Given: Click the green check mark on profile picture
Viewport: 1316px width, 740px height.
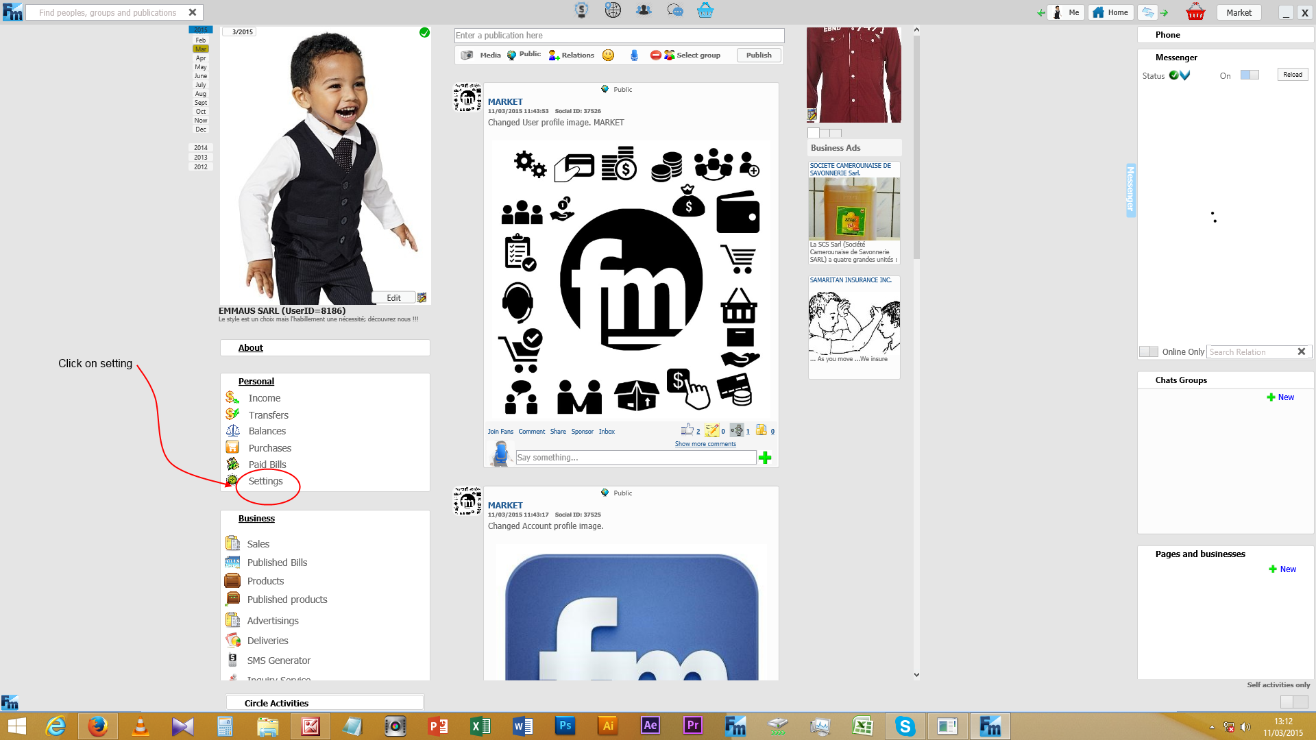Looking at the screenshot, I should click(424, 32).
